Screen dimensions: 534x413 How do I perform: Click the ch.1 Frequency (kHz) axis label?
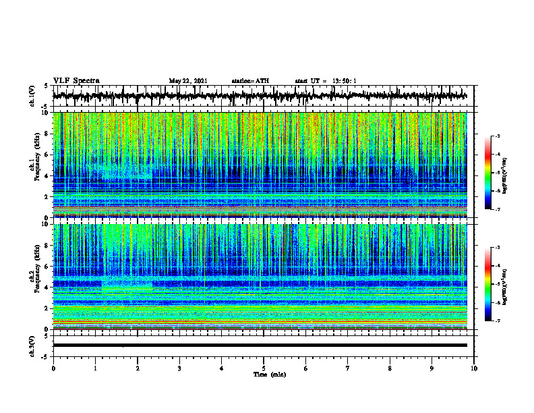coord(35,157)
